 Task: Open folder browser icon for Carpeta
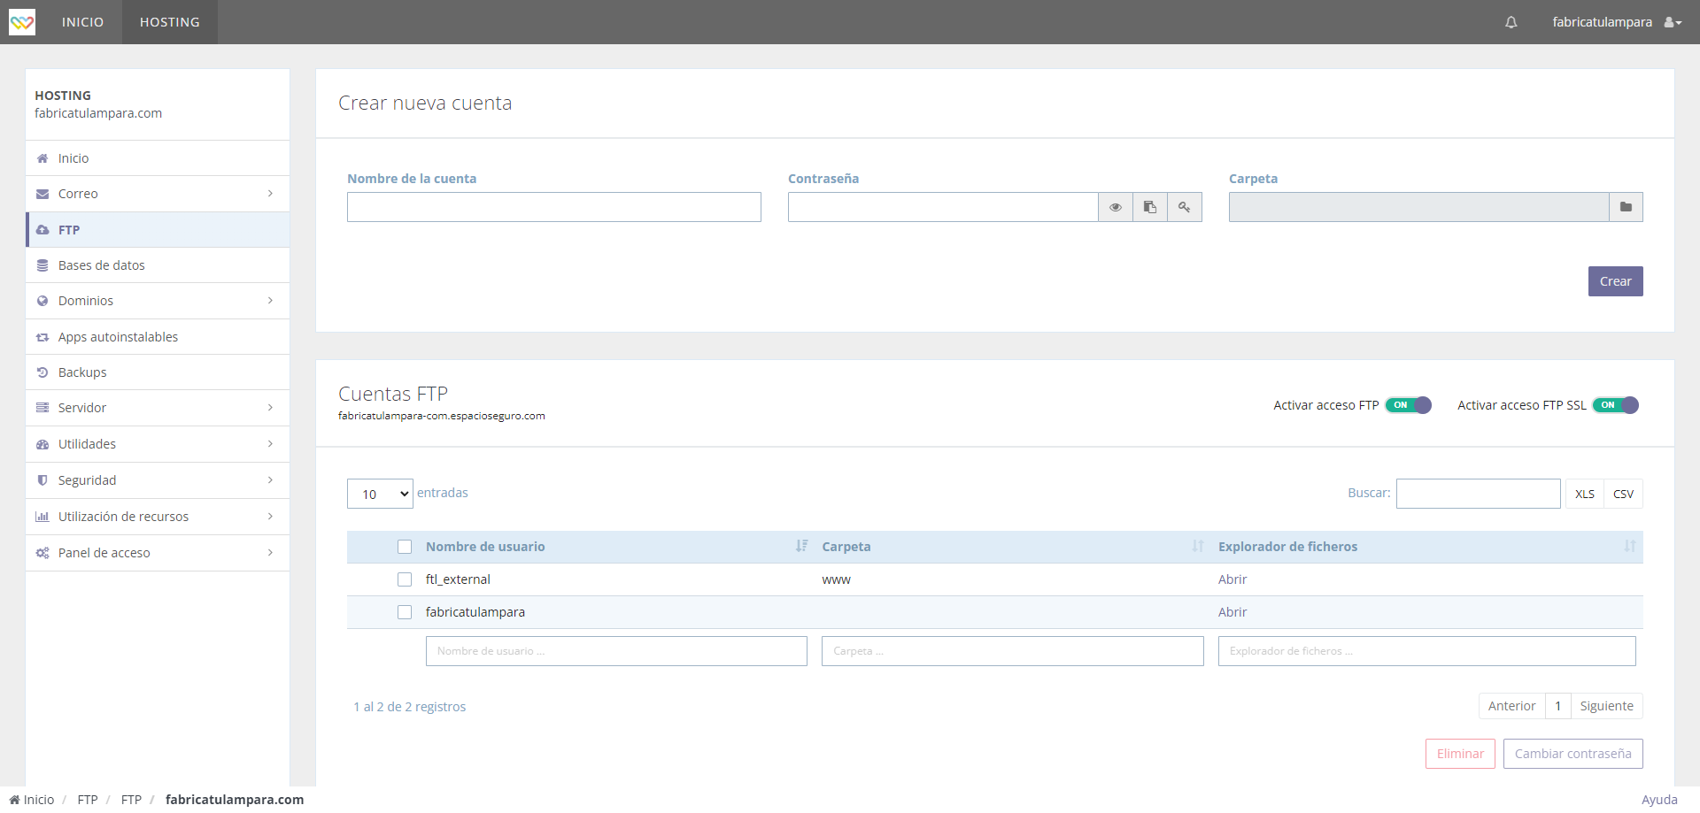(x=1626, y=207)
